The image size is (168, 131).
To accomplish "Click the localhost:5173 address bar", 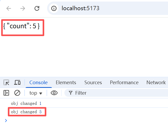I will click(108, 8).
